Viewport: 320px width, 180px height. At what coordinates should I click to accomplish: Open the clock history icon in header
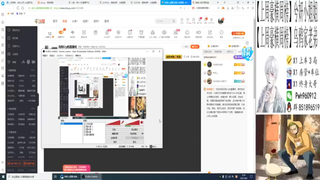point(182,20)
